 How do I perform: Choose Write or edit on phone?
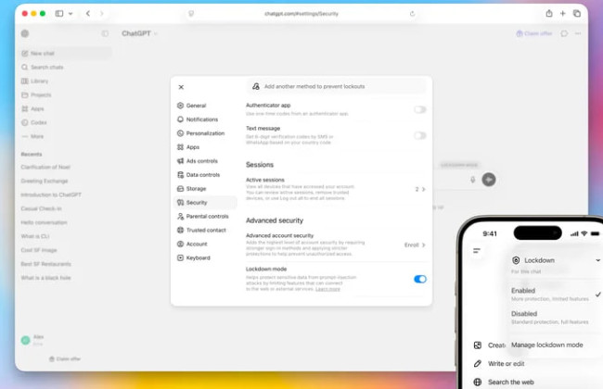click(499, 363)
